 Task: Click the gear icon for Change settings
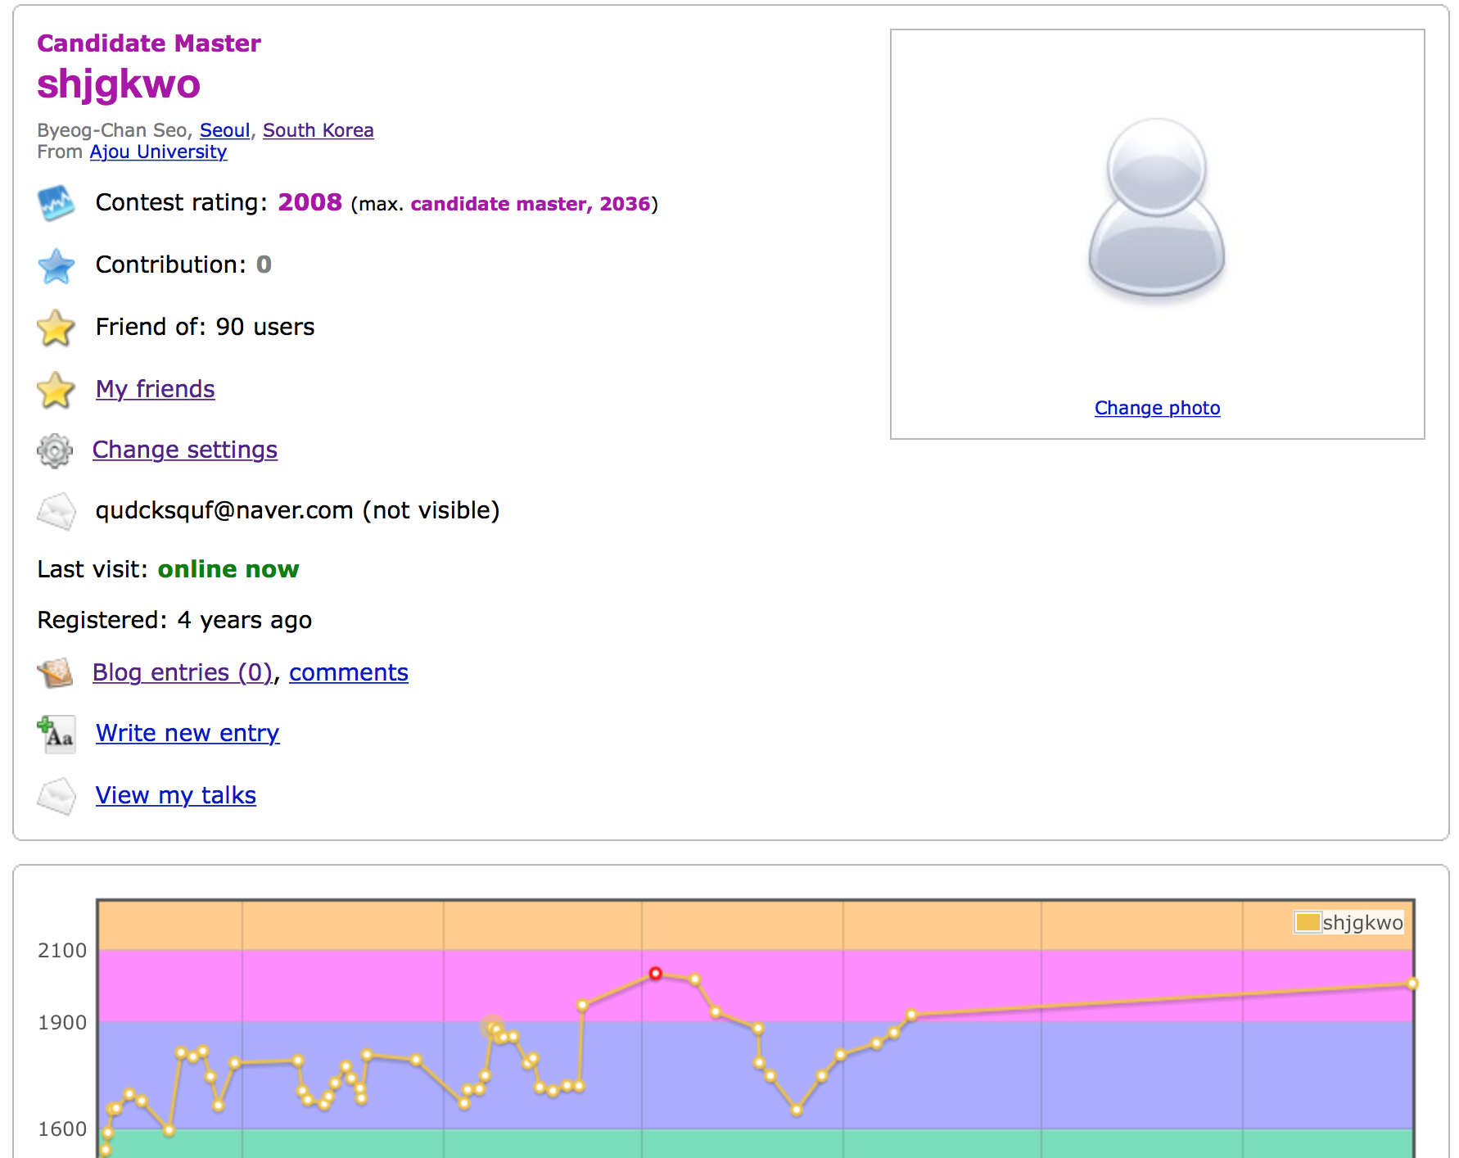55,451
